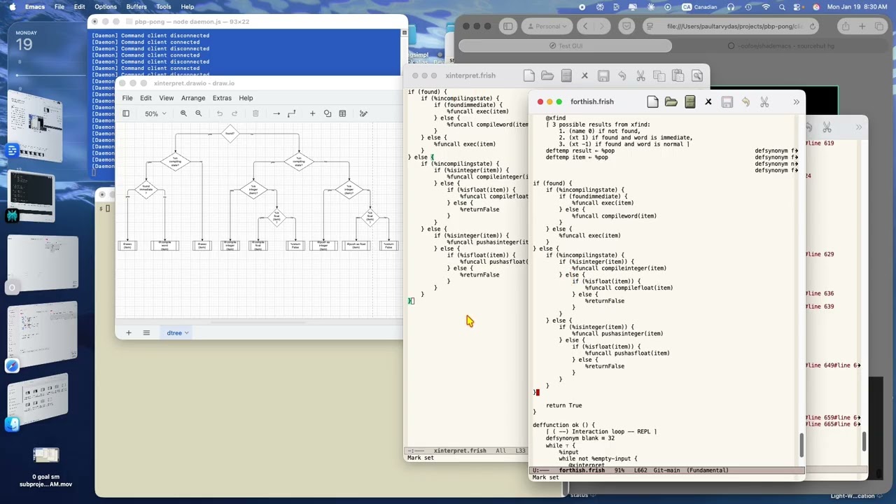Open the File menu in draw.io
The width and height of the screenshot is (896, 504).
[127, 98]
